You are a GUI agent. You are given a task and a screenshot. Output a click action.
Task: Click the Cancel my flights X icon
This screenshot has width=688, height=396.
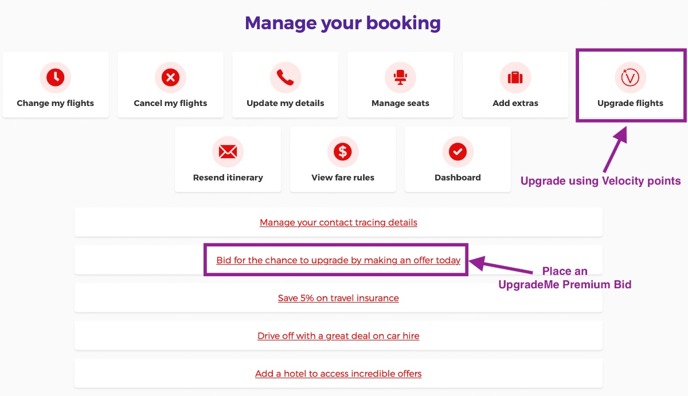(x=170, y=77)
